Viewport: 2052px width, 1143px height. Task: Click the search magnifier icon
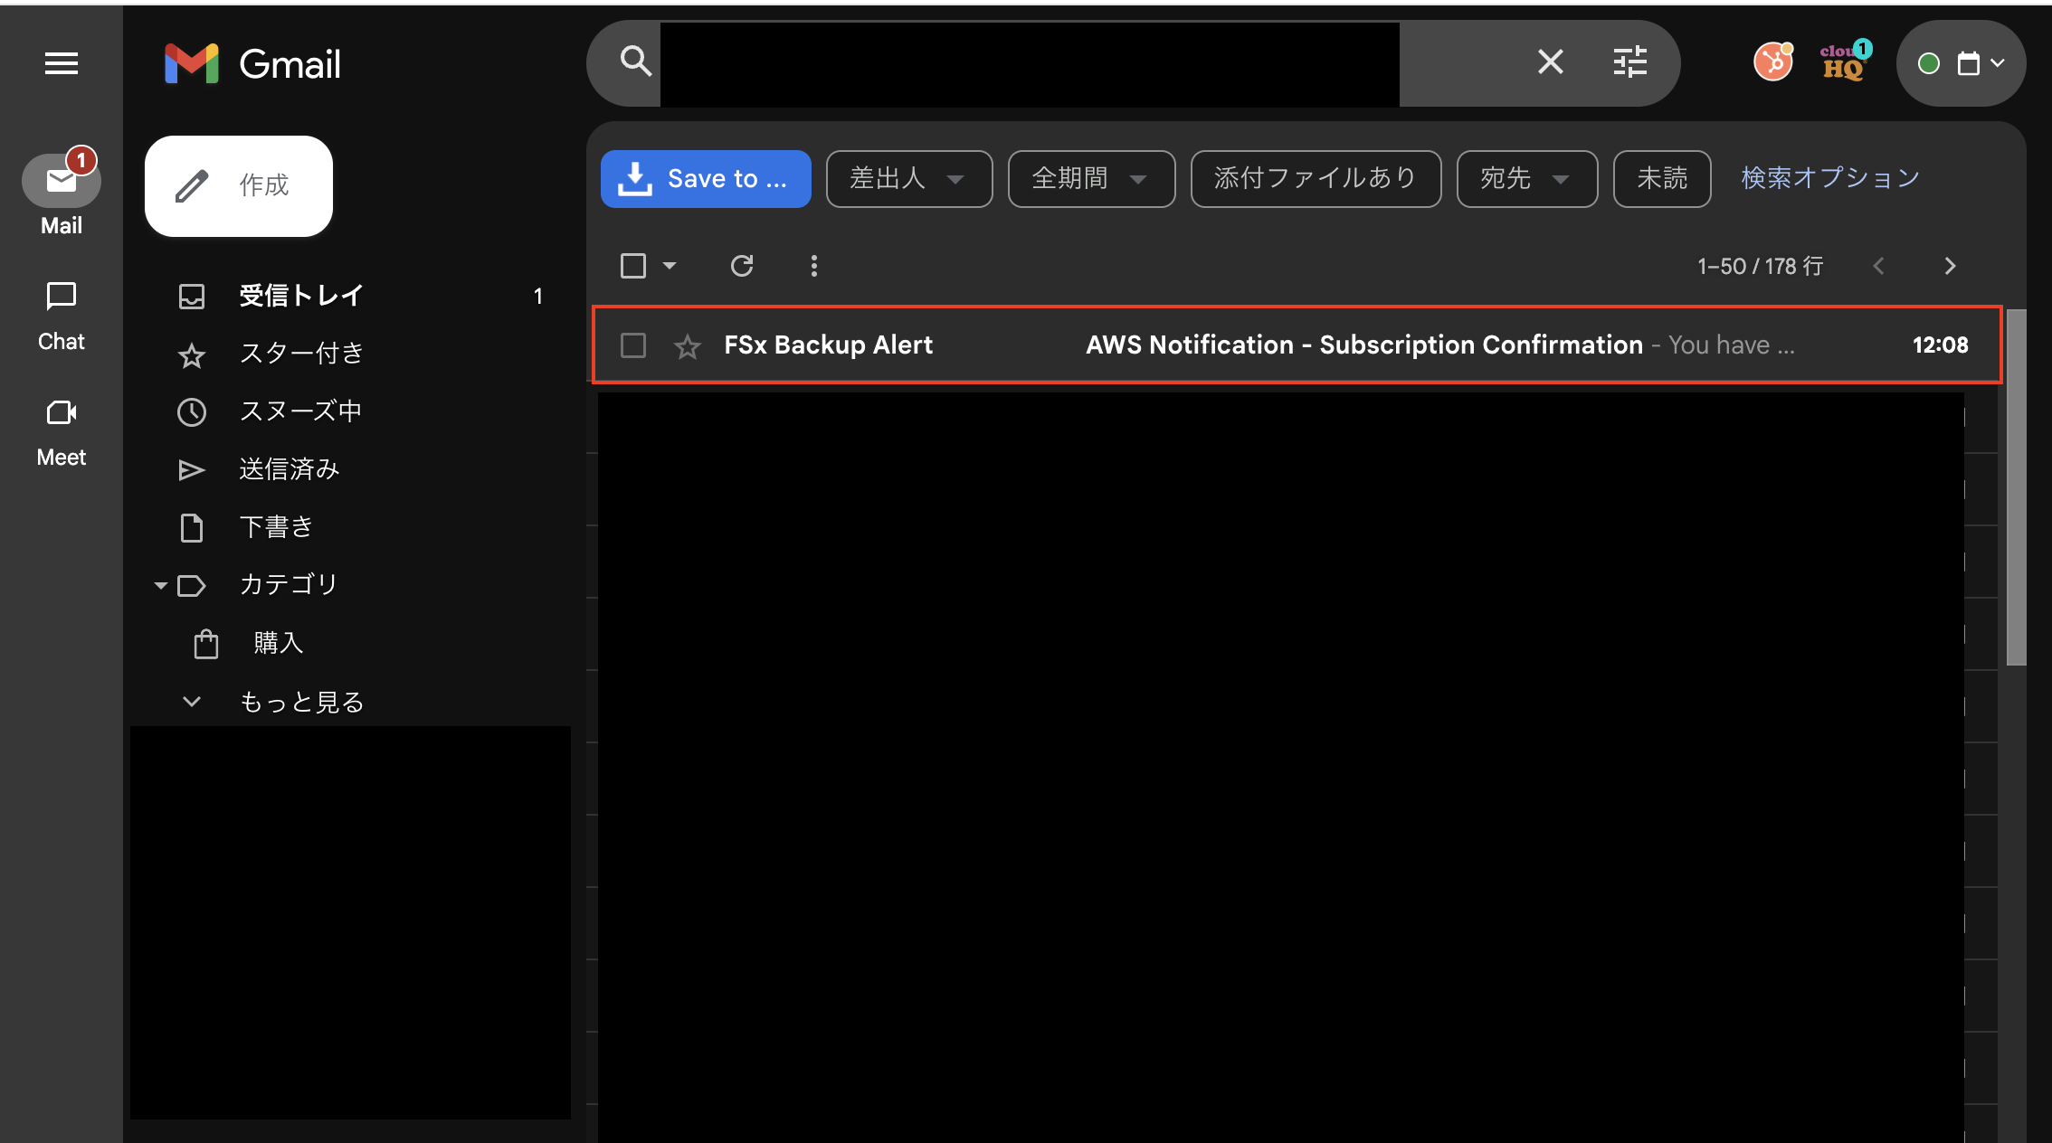click(634, 61)
